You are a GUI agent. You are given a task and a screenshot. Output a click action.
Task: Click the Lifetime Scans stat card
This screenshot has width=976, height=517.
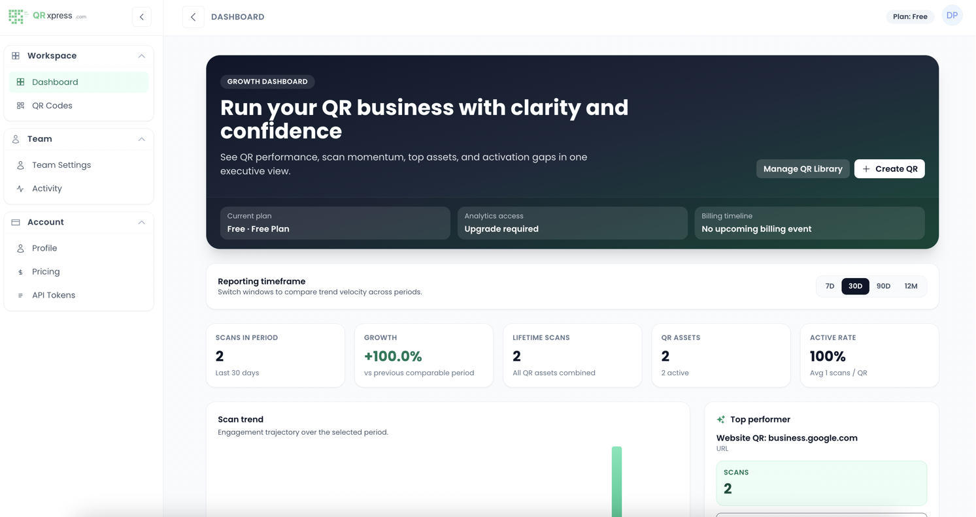pyautogui.click(x=573, y=356)
